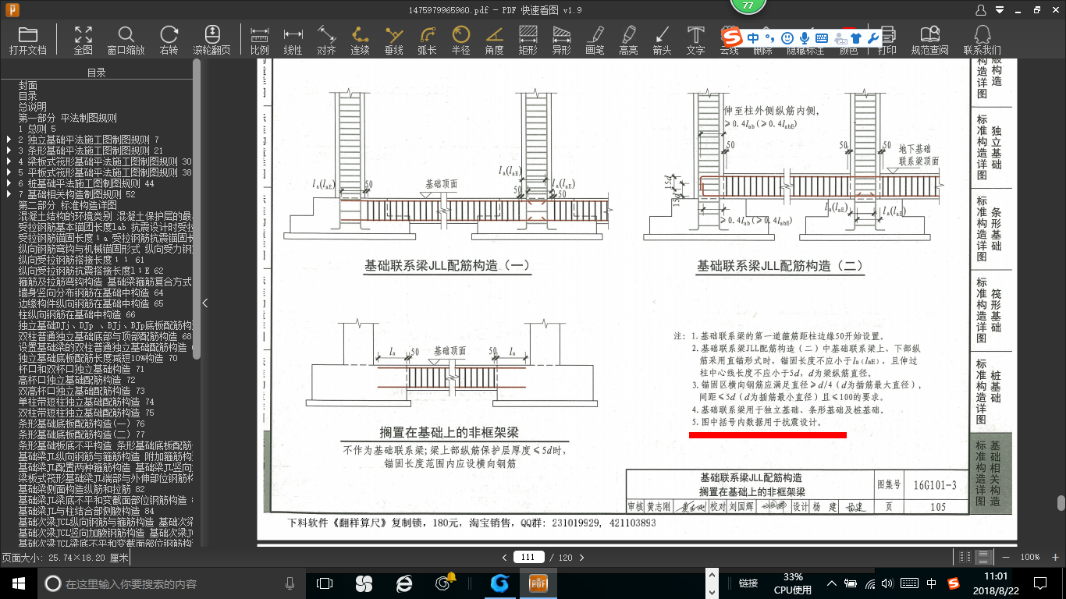Open the user account icon in title bar
The width and height of the screenshot is (1066, 599).
point(982,10)
